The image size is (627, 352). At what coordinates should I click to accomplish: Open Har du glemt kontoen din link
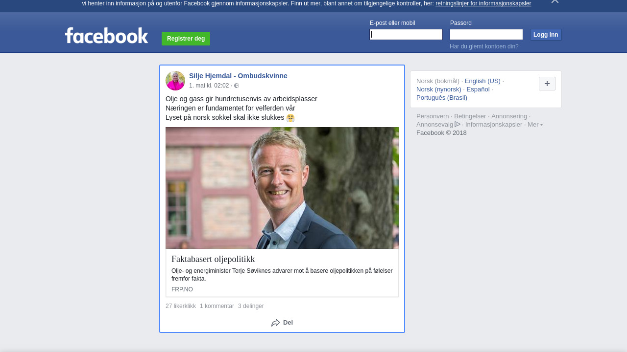tap(484, 46)
